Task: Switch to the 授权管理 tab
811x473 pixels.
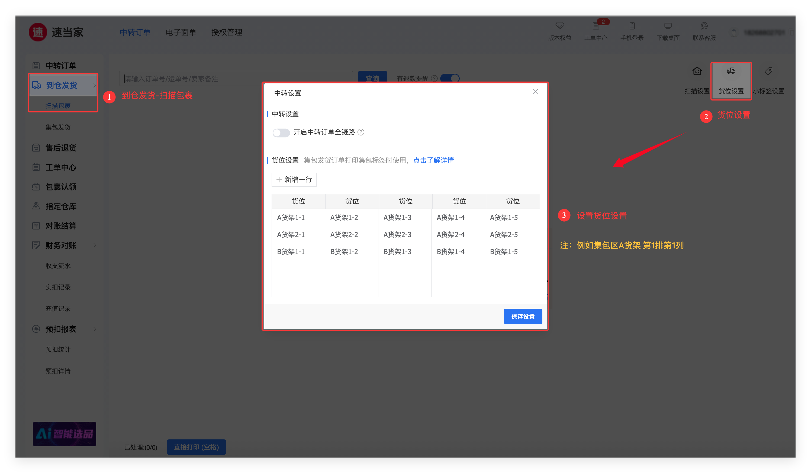Action: [227, 32]
